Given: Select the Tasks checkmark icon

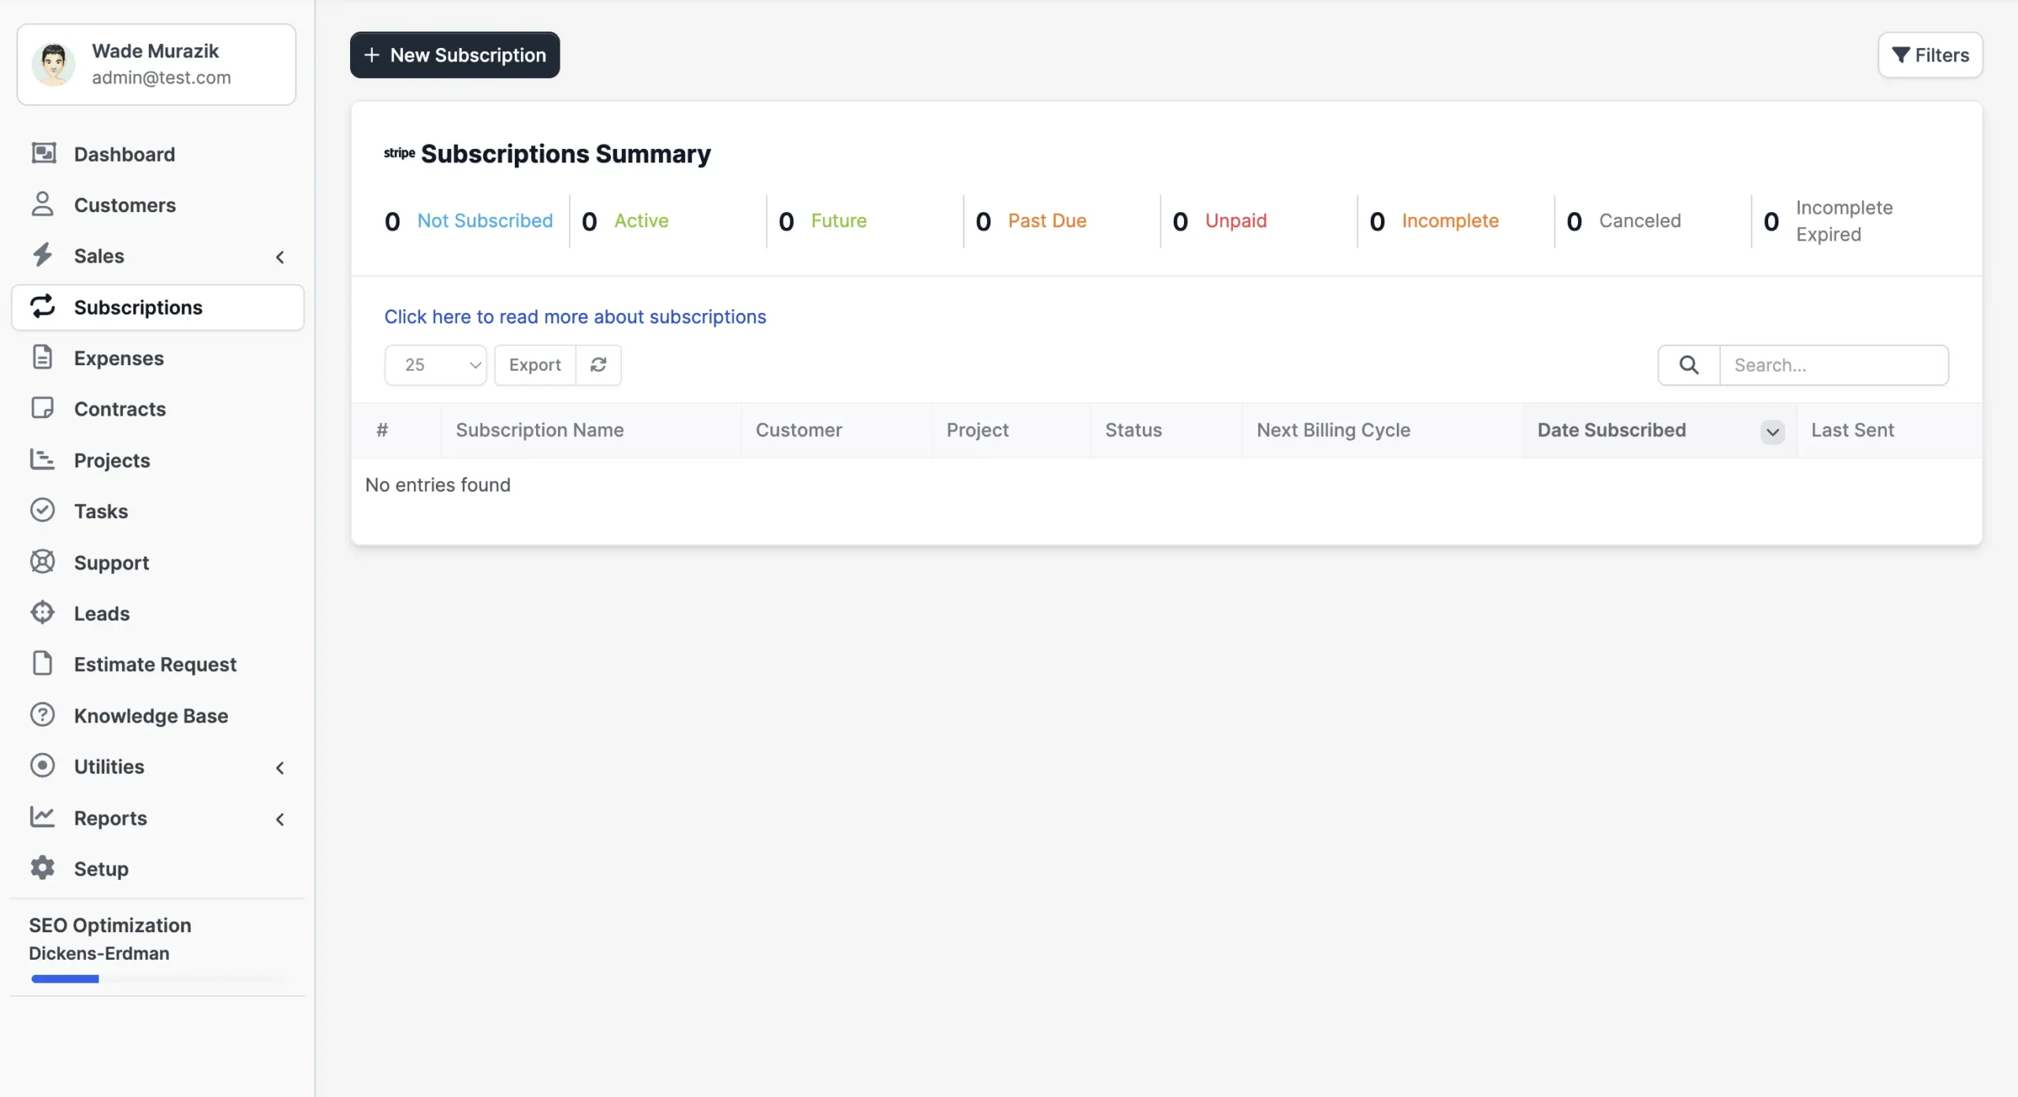Looking at the screenshot, I should coord(43,510).
